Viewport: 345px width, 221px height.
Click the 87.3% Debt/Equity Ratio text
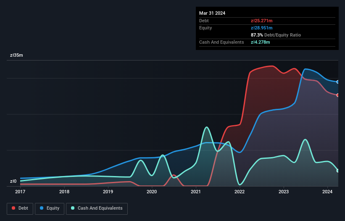point(276,35)
